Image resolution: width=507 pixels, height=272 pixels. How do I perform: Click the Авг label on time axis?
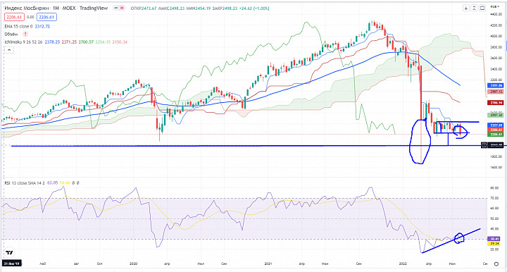click(x=76, y=264)
